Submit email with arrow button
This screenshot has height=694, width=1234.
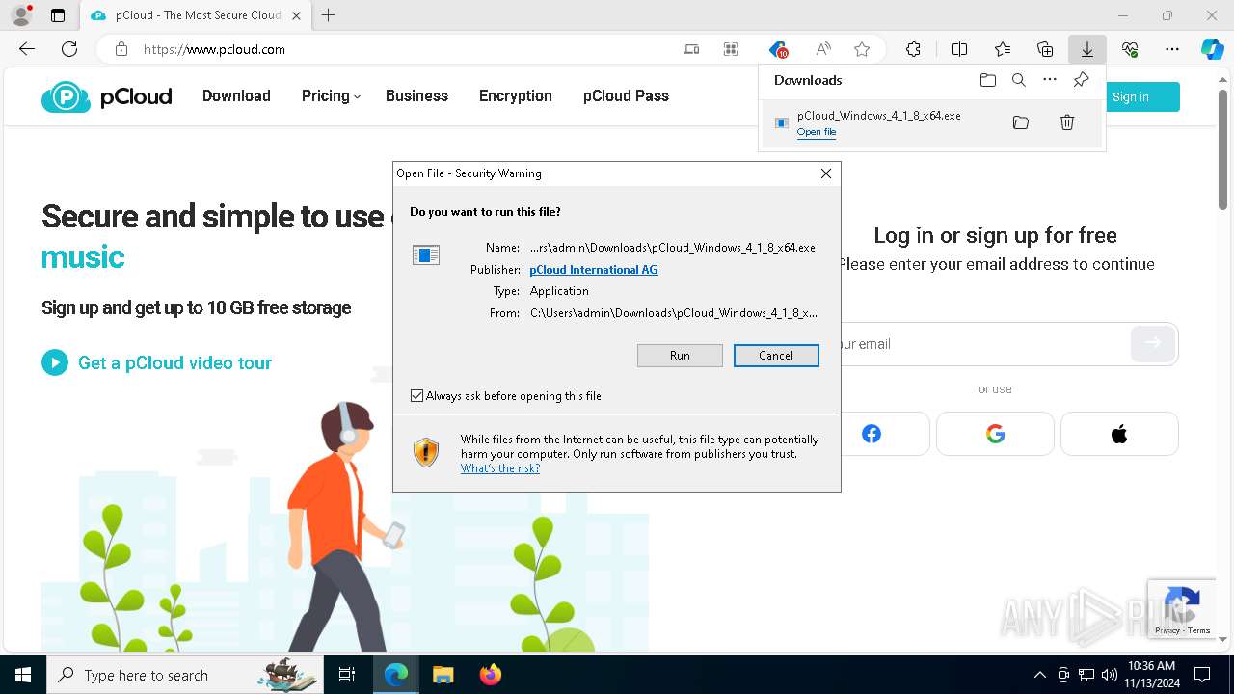1153,343
